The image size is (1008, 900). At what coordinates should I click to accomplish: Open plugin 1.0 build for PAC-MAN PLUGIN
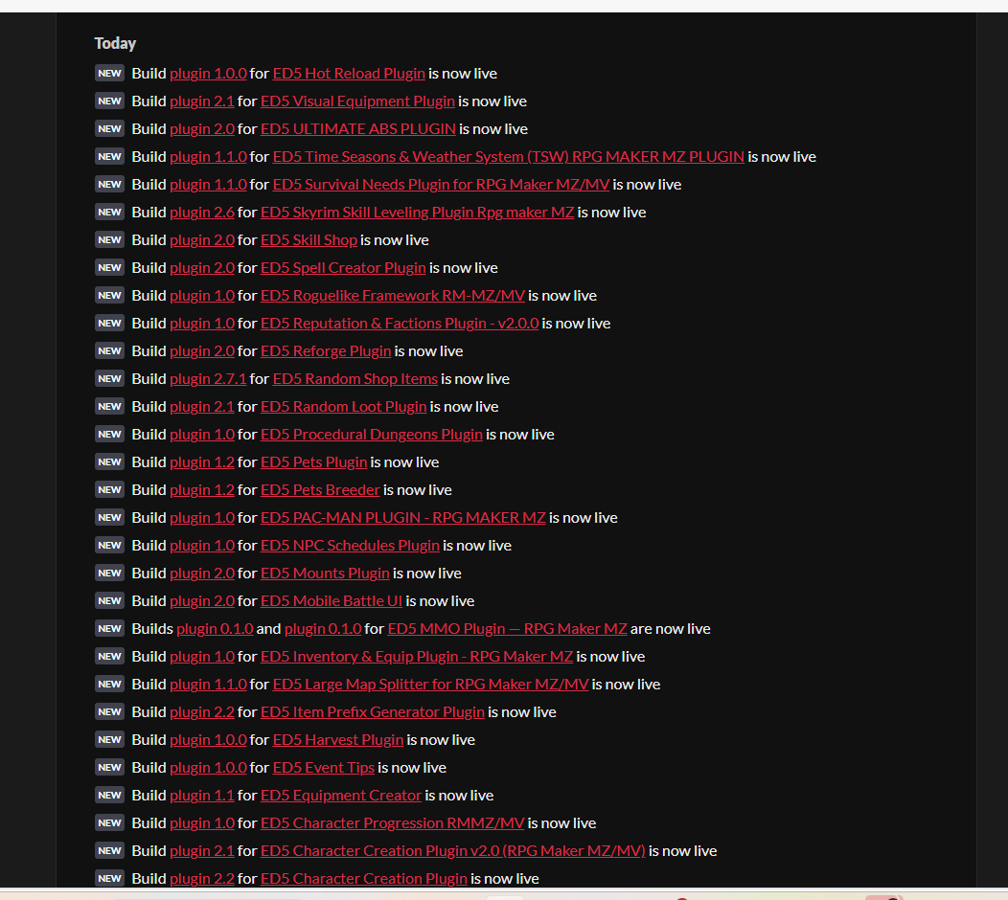pyautogui.click(x=202, y=517)
